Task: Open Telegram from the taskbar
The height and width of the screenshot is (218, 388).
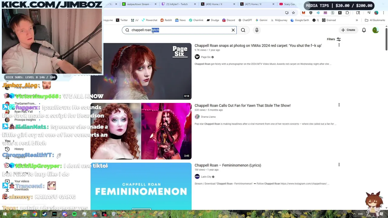Action: tap(94, 214)
